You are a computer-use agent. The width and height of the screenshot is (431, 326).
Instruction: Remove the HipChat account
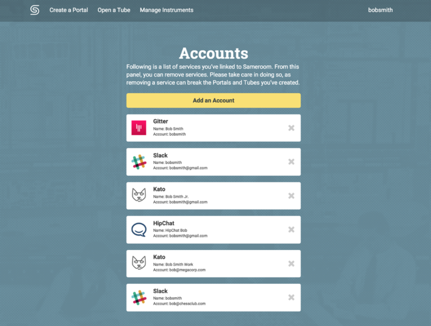coord(291,230)
